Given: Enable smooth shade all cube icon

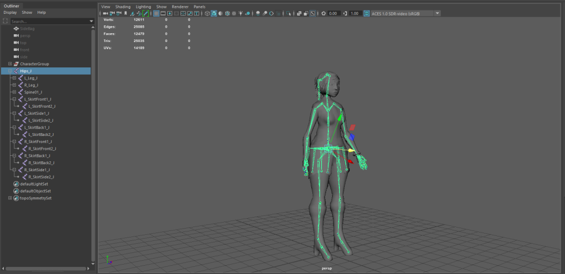Looking at the screenshot, I should pos(214,13).
